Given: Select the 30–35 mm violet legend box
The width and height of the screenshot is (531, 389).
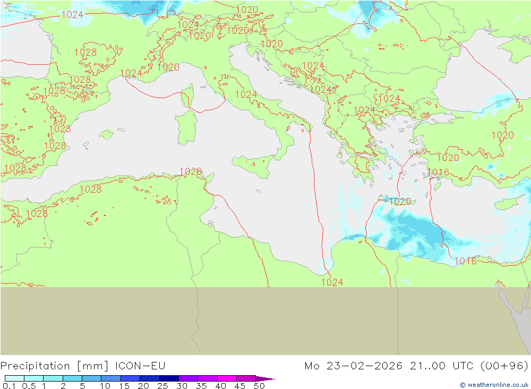Looking at the screenshot, I should (x=188, y=378).
